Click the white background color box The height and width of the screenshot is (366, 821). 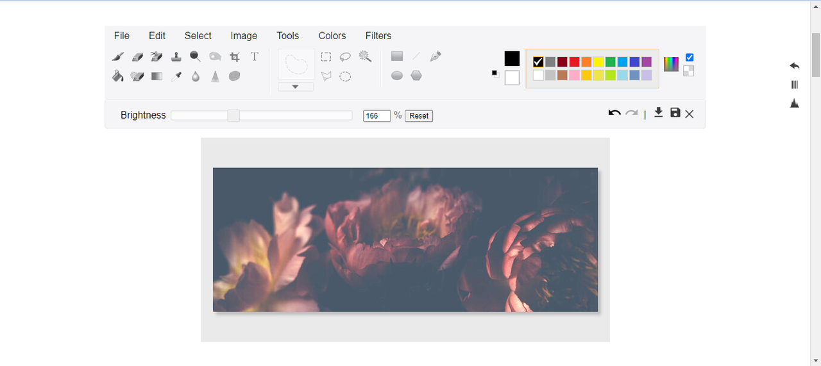(x=512, y=78)
